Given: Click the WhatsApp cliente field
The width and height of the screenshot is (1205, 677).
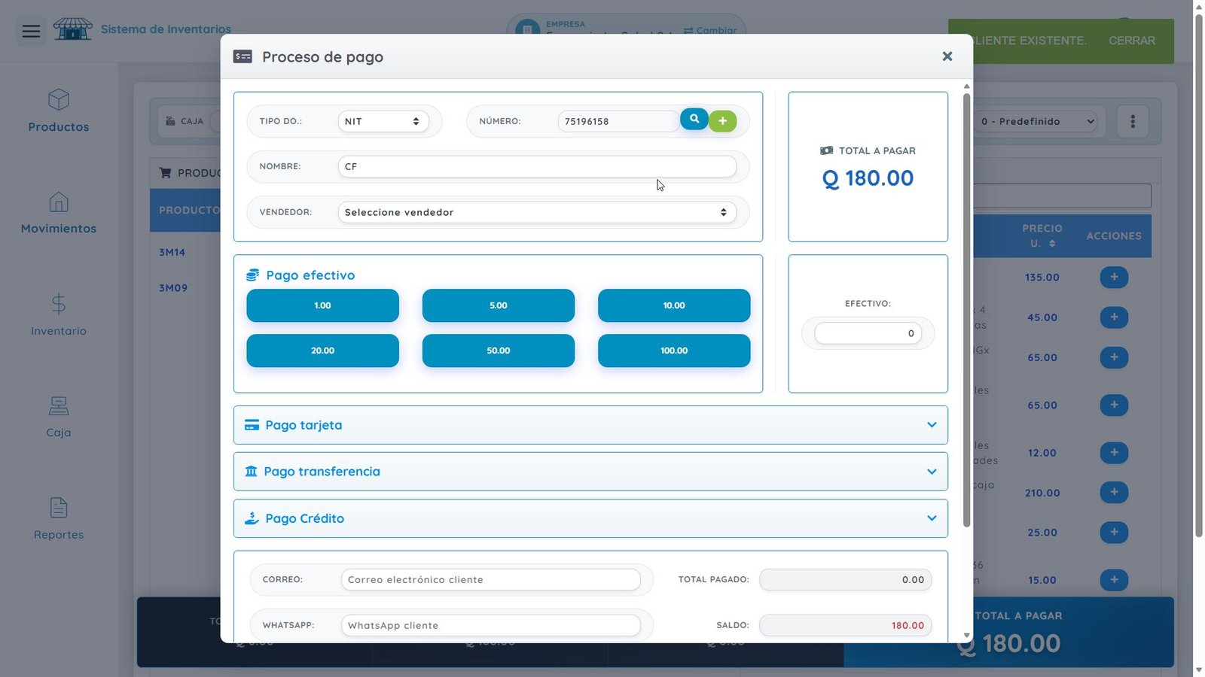Looking at the screenshot, I should click(x=490, y=625).
